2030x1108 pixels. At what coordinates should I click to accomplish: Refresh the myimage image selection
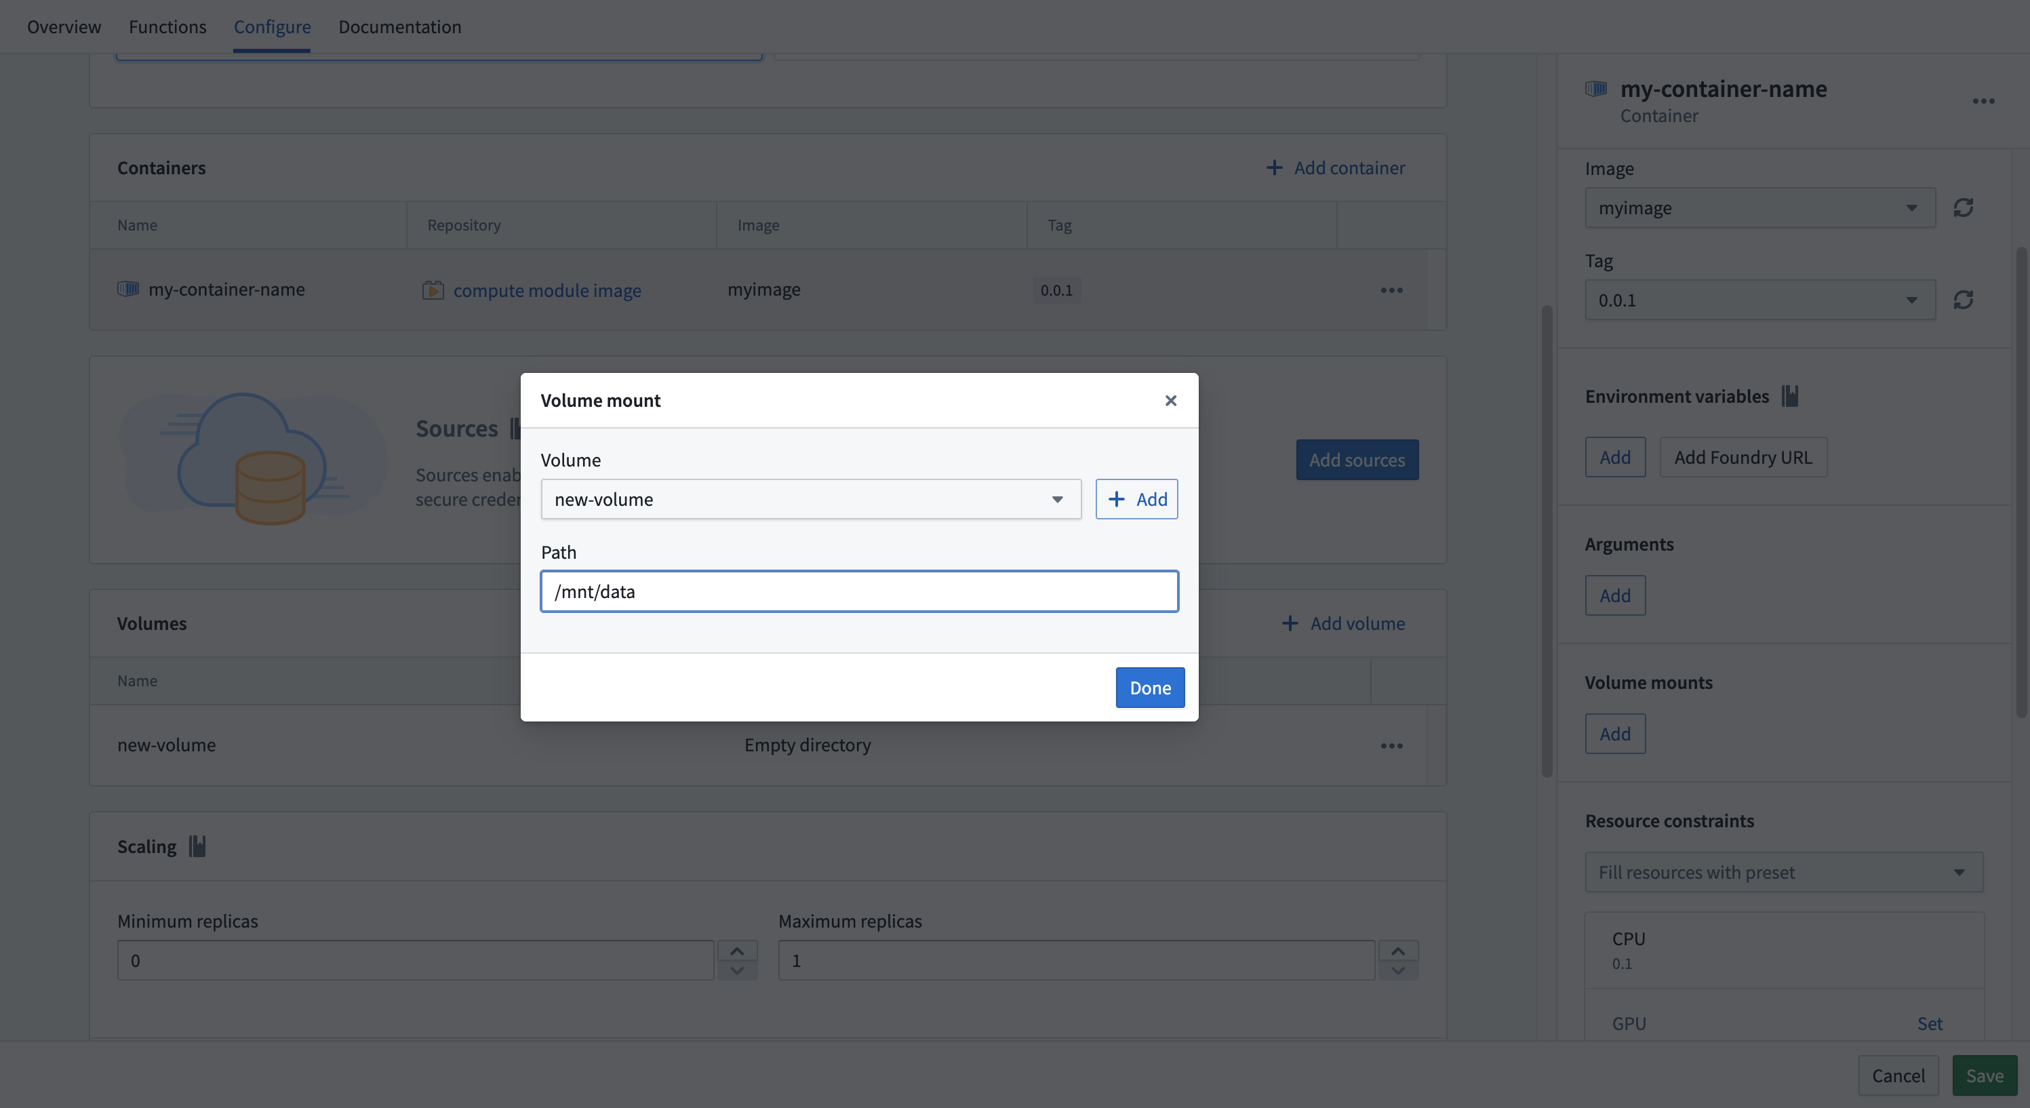[1964, 207]
